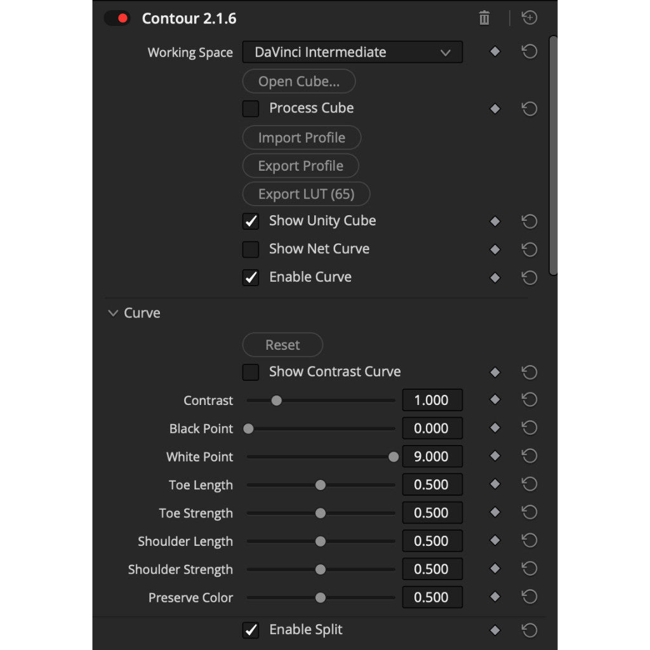Click the Contrast value field 1.000
This screenshot has width=650, height=650.
pos(432,400)
